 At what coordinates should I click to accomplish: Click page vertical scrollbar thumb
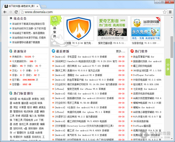(172, 47)
